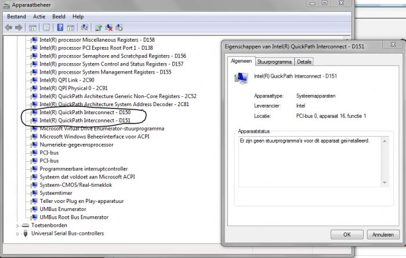
Task: Scan for hardware changes toolbar icon
Action: click(x=85, y=27)
